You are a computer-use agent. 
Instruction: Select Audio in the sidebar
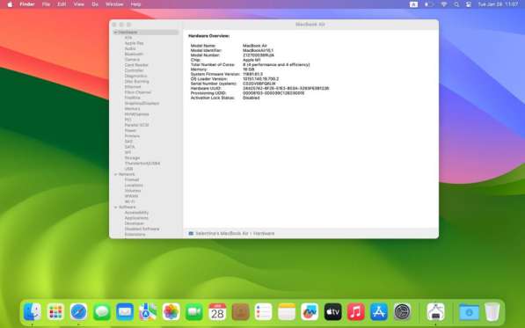130,48
